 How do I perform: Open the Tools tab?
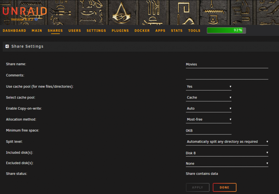[194, 31]
